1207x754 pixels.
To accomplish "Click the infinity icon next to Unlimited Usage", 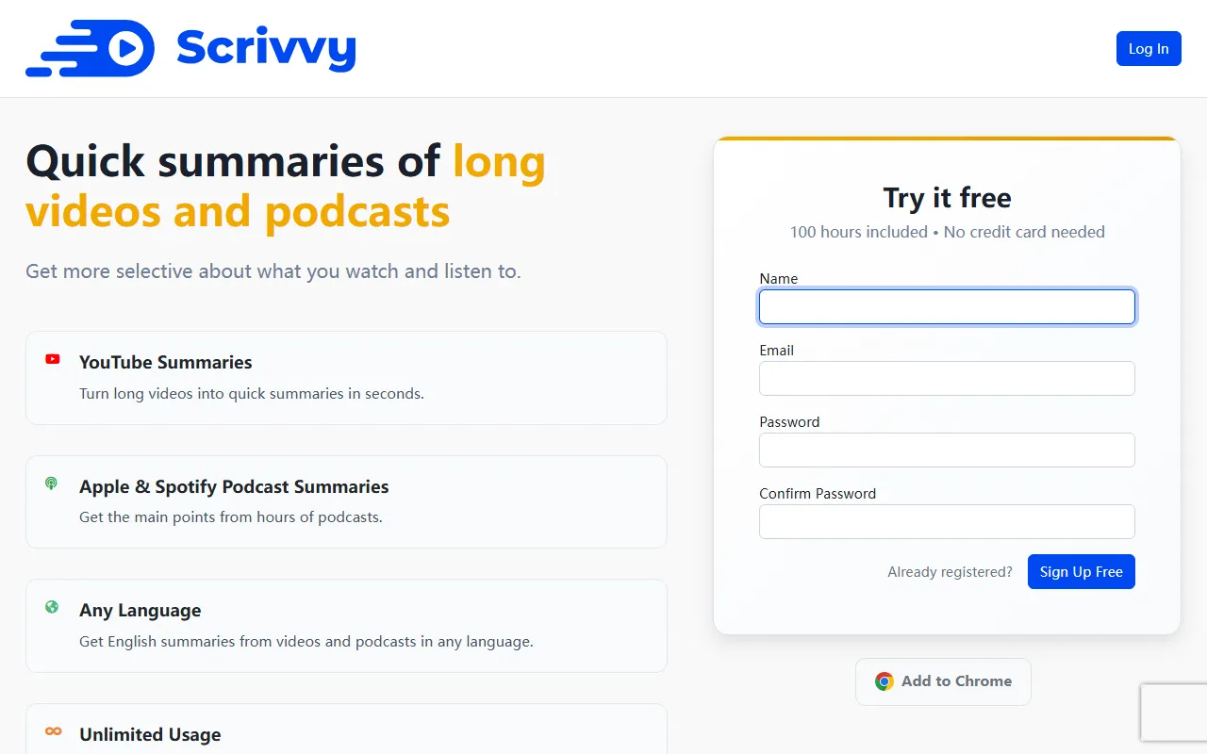I will click(x=53, y=729).
